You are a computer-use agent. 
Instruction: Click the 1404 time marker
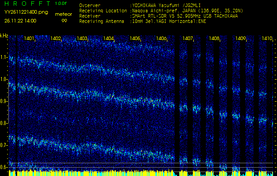point(109,39)
